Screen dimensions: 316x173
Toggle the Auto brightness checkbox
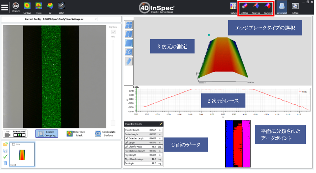pyautogui.click(x=113, y=32)
